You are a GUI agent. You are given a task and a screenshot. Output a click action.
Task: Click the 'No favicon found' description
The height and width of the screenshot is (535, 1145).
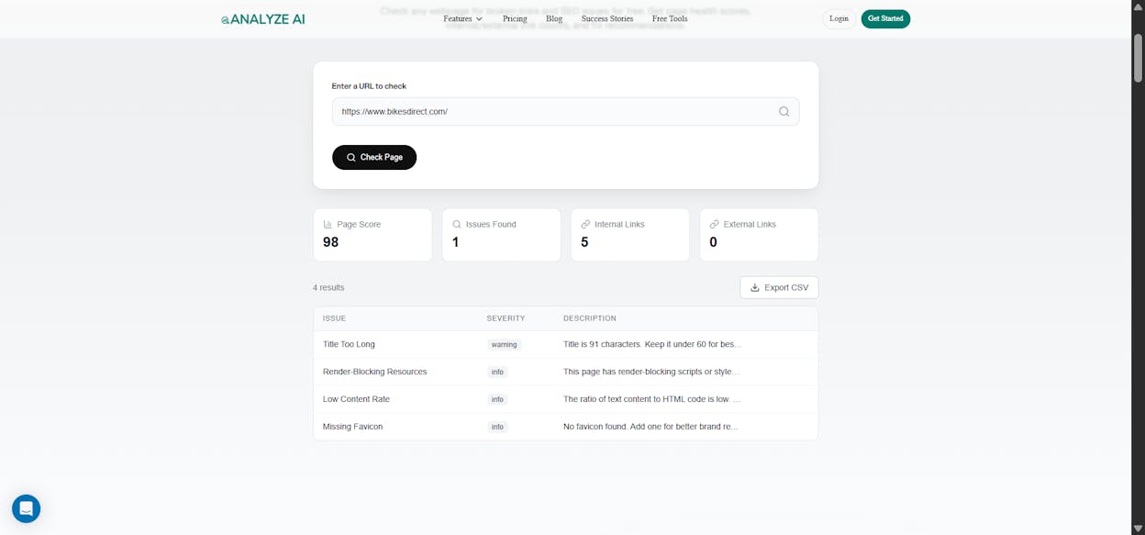[x=650, y=427]
